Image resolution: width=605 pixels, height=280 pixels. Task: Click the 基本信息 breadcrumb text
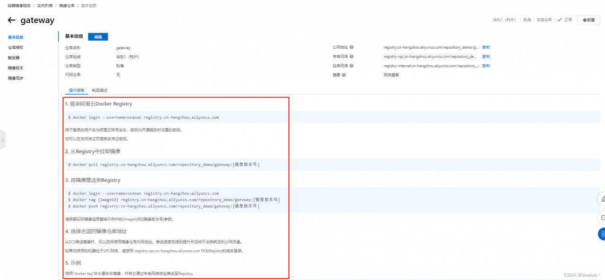[x=89, y=5]
